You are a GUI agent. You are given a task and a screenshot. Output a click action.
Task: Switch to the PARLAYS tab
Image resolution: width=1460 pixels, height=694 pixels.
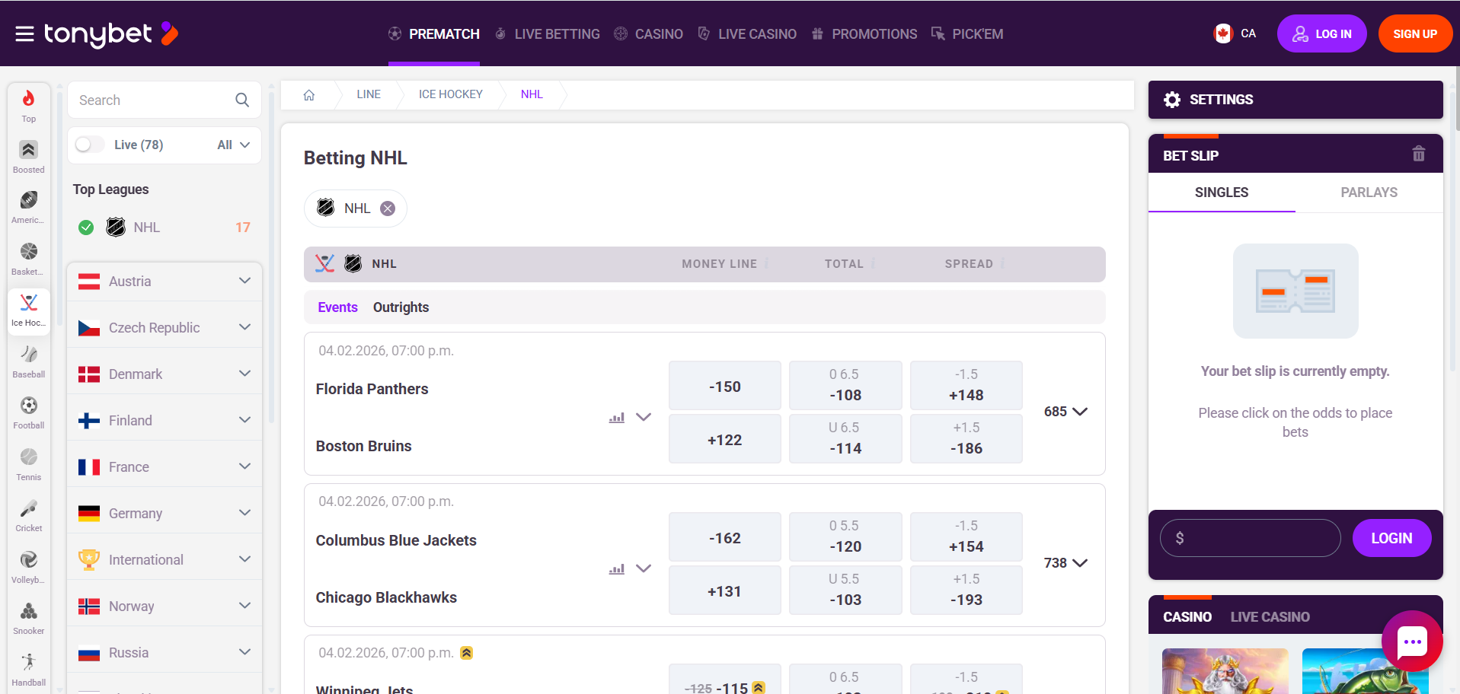1368,193
